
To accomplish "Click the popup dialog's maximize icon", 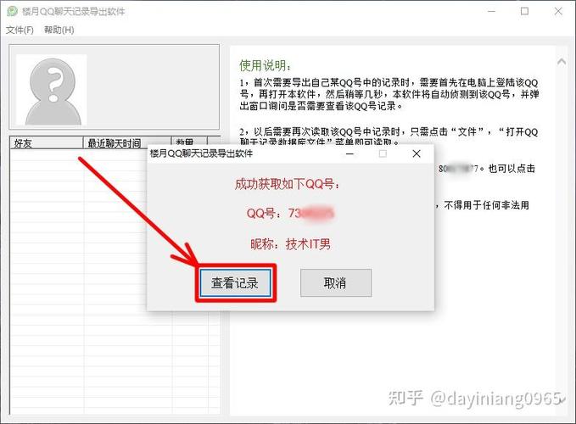I will click(382, 153).
